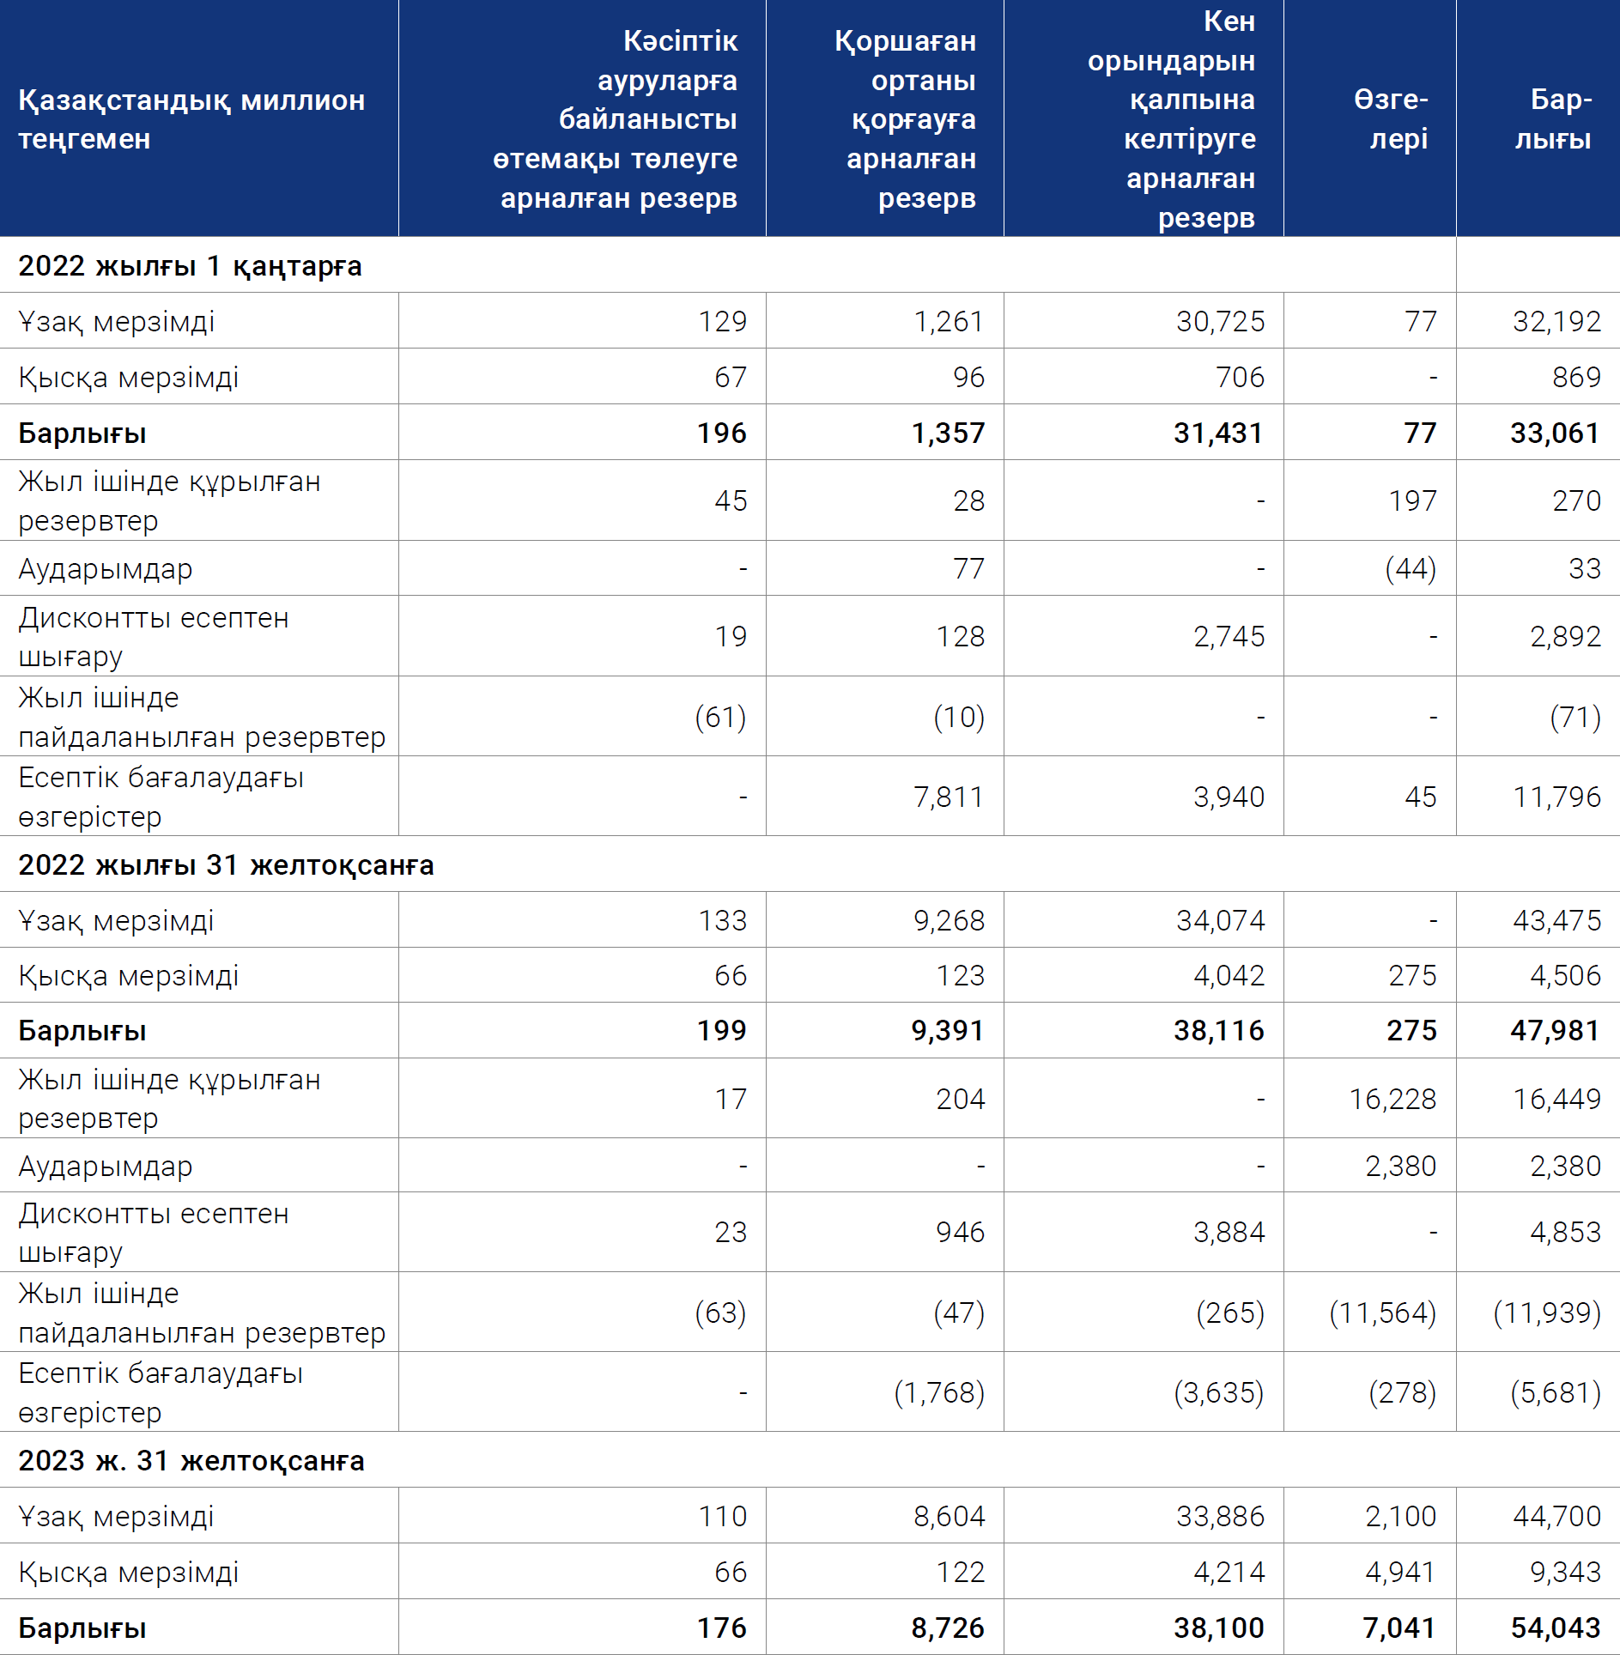
Task: Click the value 129 in first Ұзақ мерзімді row
Action: (722, 322)
